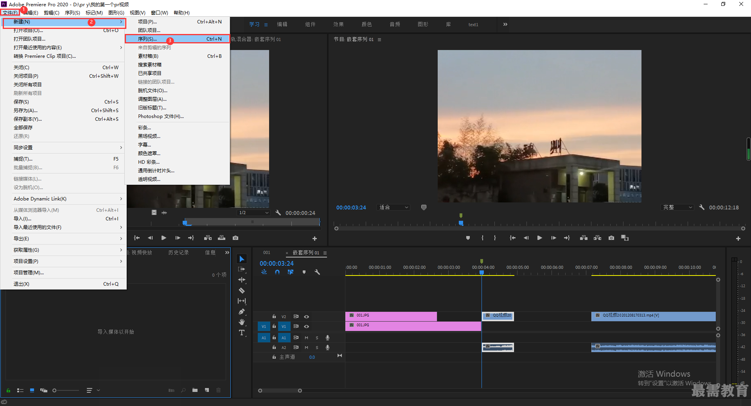Select pink 001.JPG clip on V1
Screen dimensions: 751x406
[x=413, y=326]
